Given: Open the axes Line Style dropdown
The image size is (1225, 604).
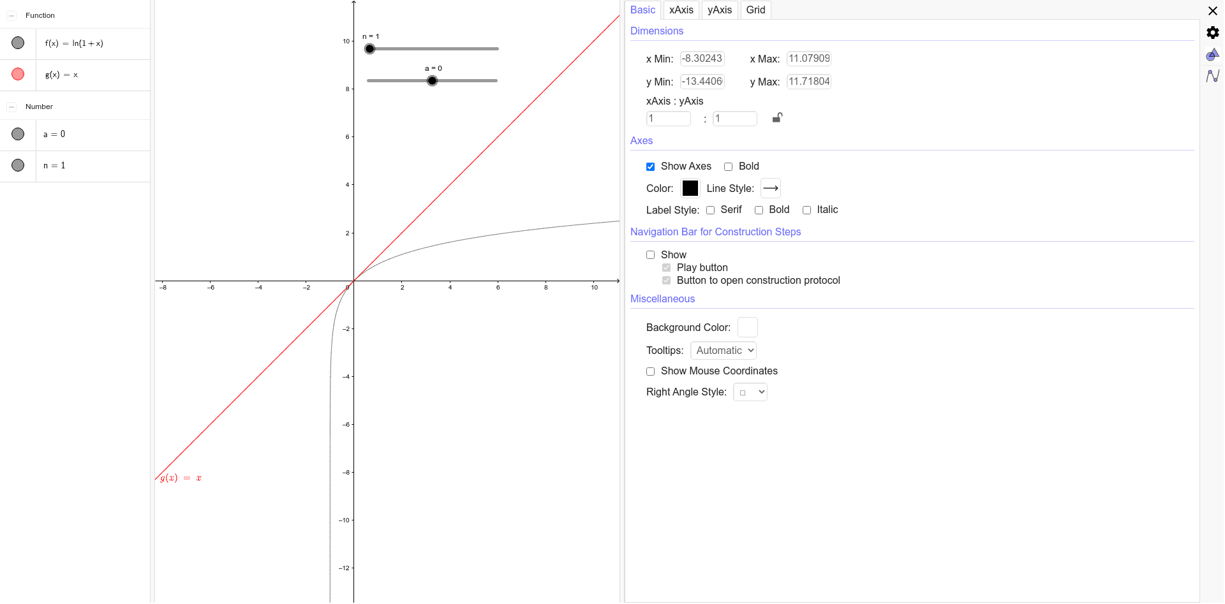Looking at the screenshot, I should tap(771, 188).
